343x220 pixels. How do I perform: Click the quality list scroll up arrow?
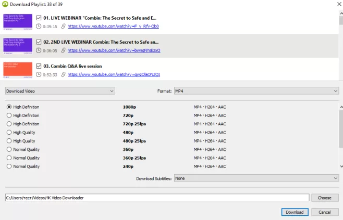pos(341,107)
